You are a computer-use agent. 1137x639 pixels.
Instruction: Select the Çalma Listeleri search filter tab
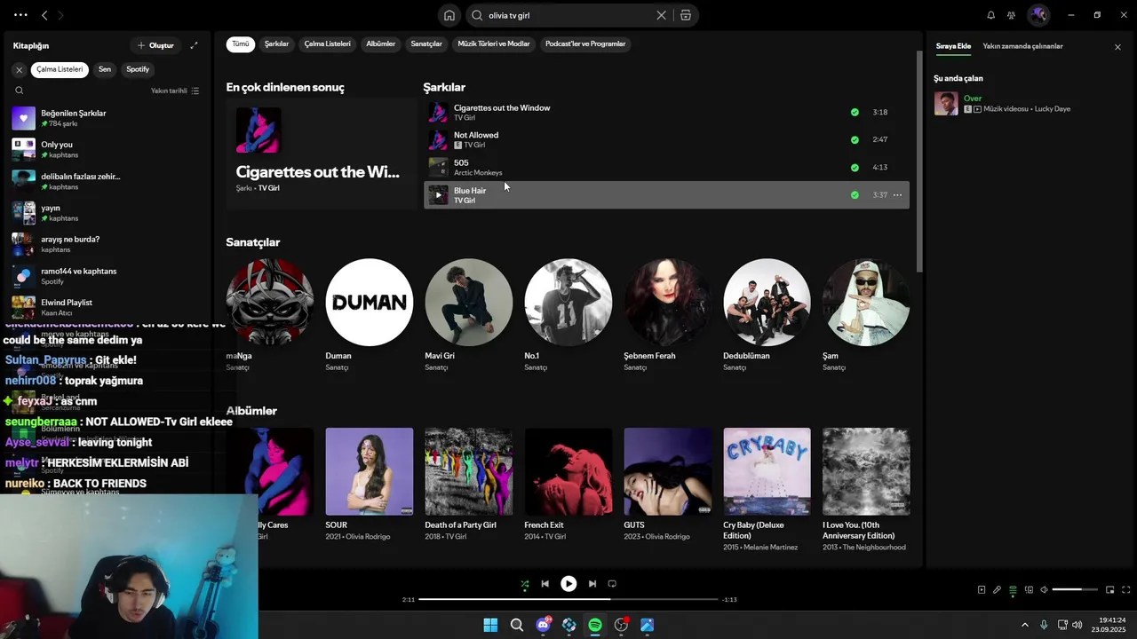coord(327,44)
